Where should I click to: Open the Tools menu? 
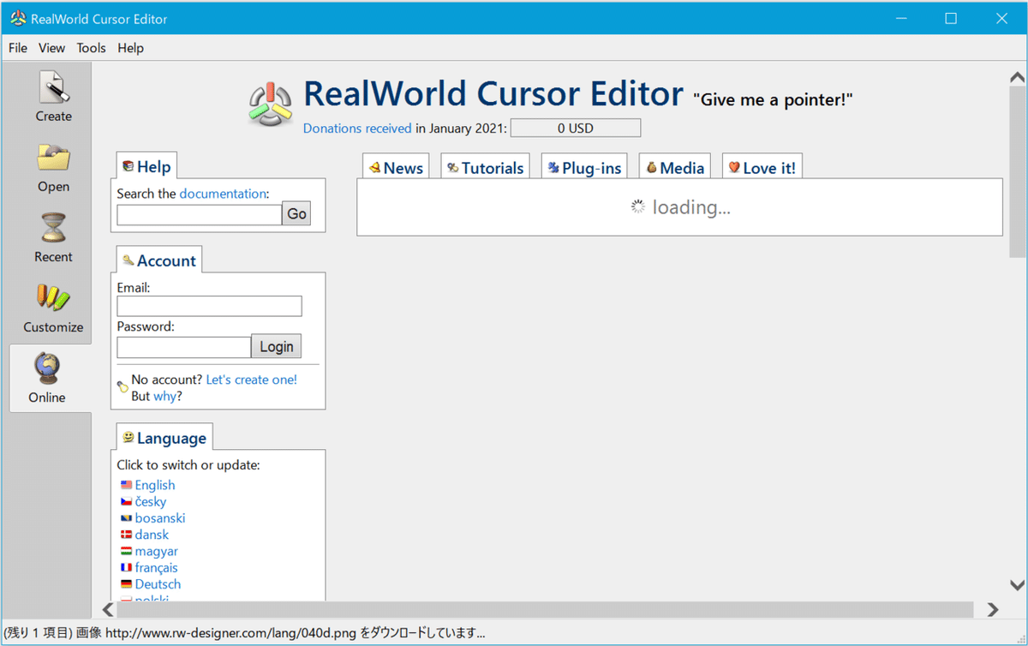[91, 48]
